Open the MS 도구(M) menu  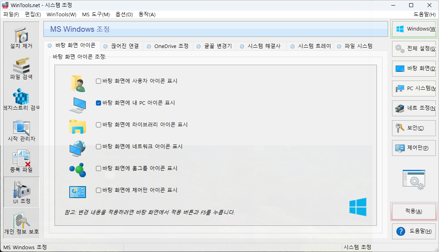tap(96, 14)
